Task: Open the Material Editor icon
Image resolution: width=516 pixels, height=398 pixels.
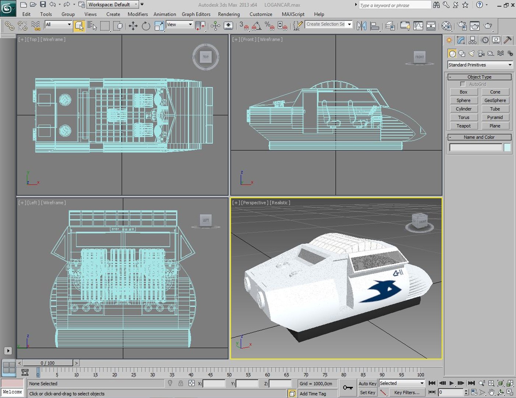Action: pyautogui.click(x=446, y=26)
